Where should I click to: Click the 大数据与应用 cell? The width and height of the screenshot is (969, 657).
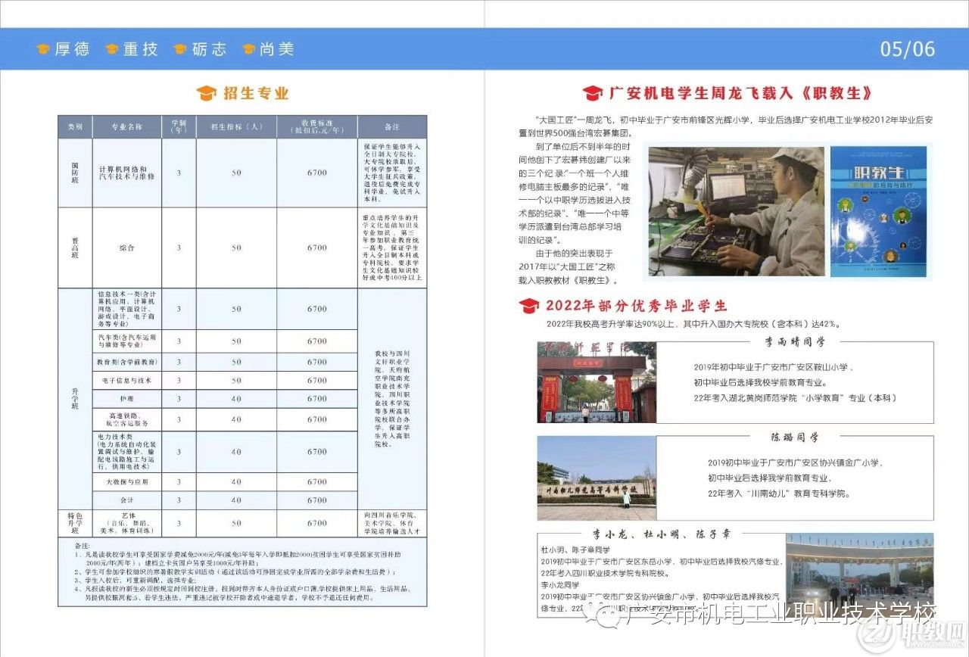tap(127, 481)
